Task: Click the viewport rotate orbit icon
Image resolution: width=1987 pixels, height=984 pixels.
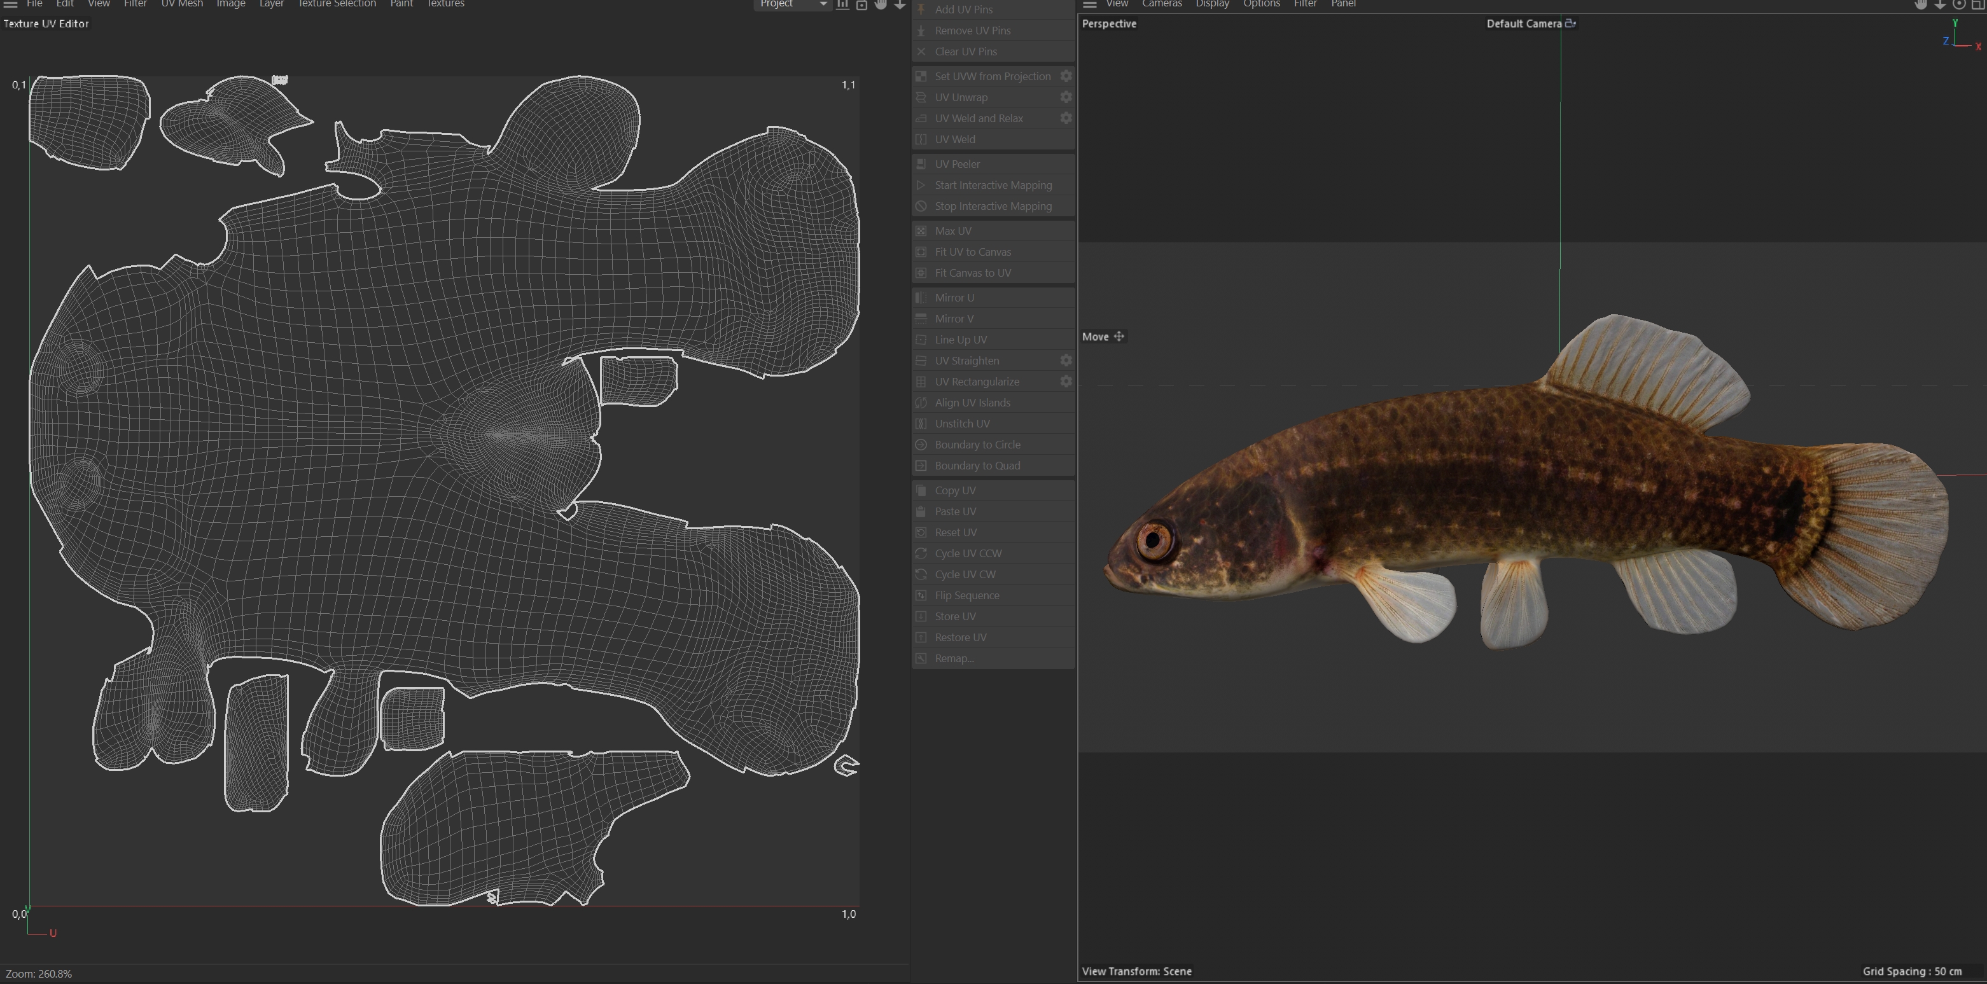Action: (x=1958, y=4)
